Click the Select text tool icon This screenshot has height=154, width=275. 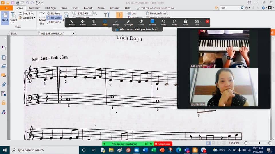tap(13, 17)
